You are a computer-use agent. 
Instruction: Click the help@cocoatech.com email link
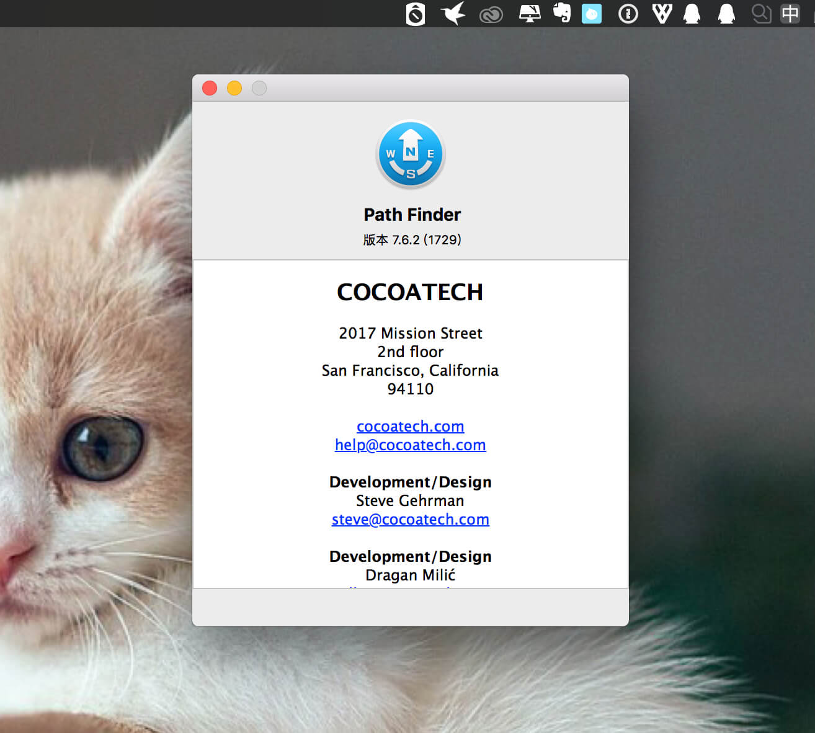(411, 445)
